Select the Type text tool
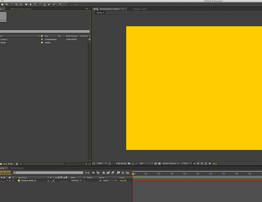Image resolution: width=262 pixels, height=202 pixels. tap(35, 5)
